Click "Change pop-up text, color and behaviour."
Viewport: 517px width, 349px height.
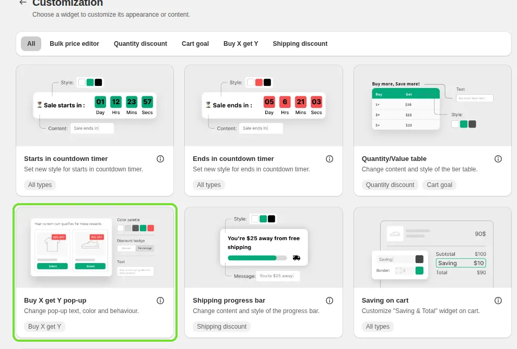click(81, 311)
